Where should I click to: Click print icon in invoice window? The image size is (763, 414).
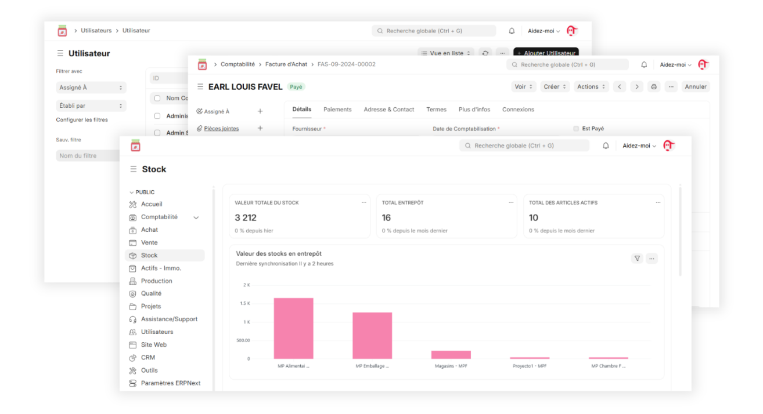tap(654, 86)
